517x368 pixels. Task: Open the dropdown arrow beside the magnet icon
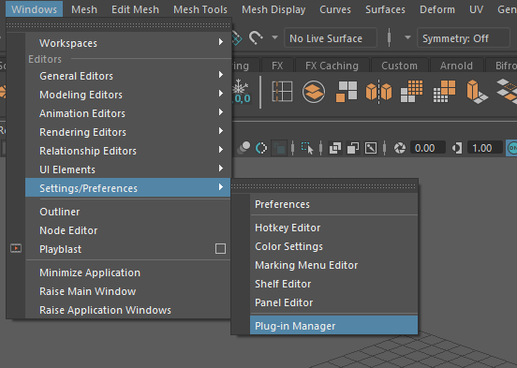coord(274,37)
